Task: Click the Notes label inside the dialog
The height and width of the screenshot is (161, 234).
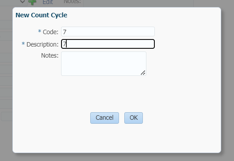Action: pos(50,55)
